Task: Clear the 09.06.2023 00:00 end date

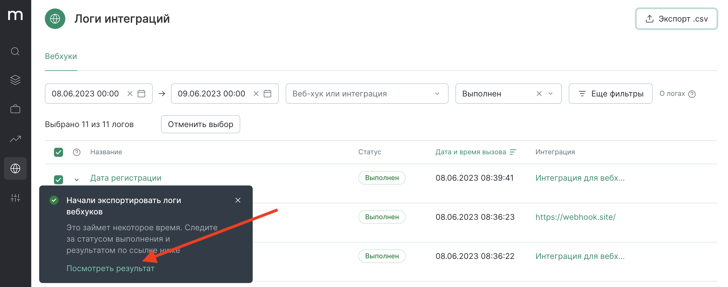Action: [256, 94]
